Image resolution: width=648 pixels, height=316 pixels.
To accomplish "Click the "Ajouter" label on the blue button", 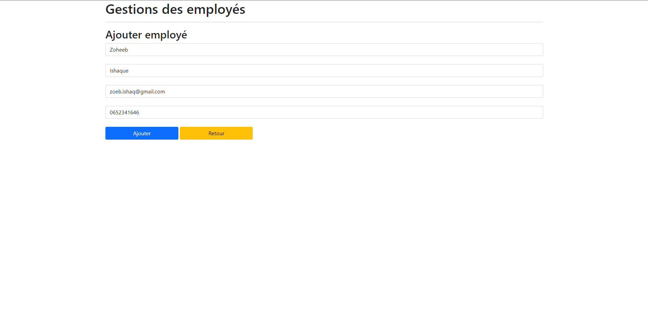I will pyautogui.click(x=142, y=134).
